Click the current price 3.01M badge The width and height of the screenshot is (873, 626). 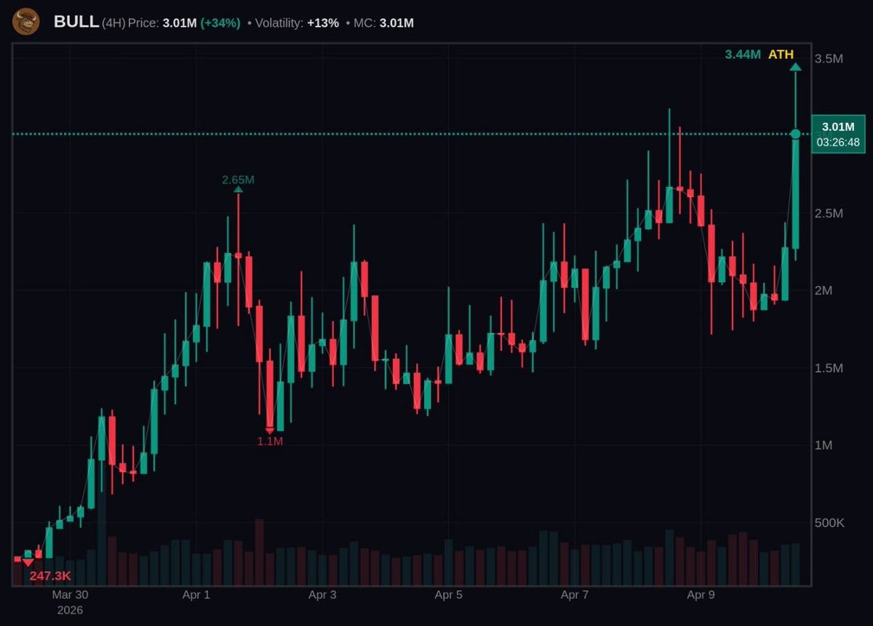pos(838,127)
